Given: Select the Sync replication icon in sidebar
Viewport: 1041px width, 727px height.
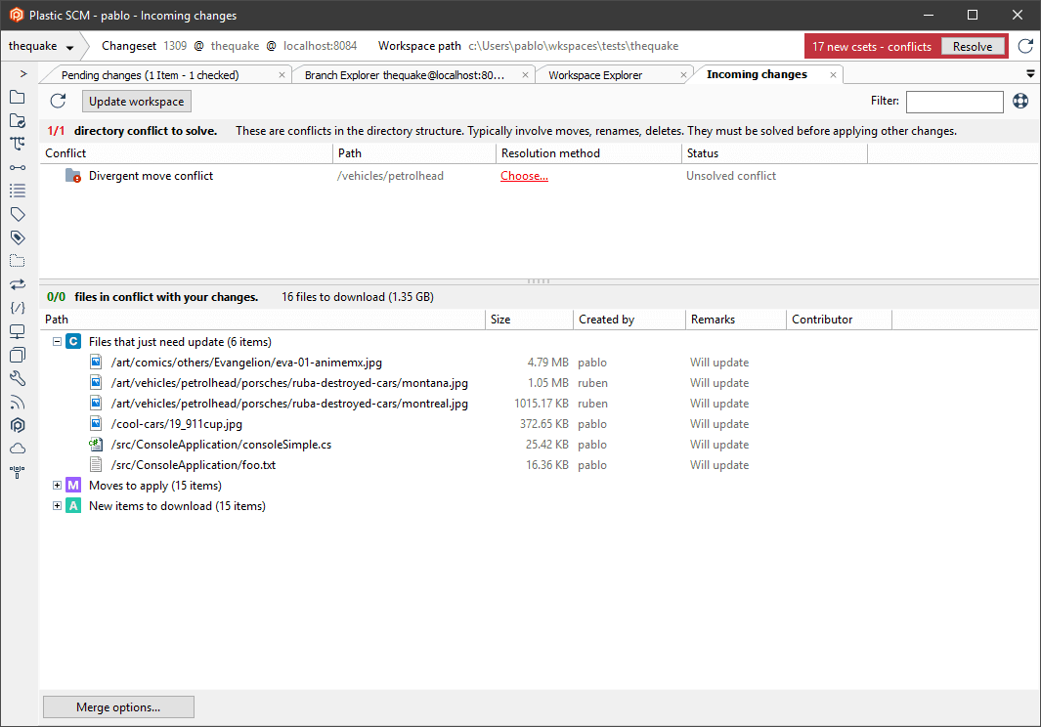Looking at the screenshot, I should (17, 283).
